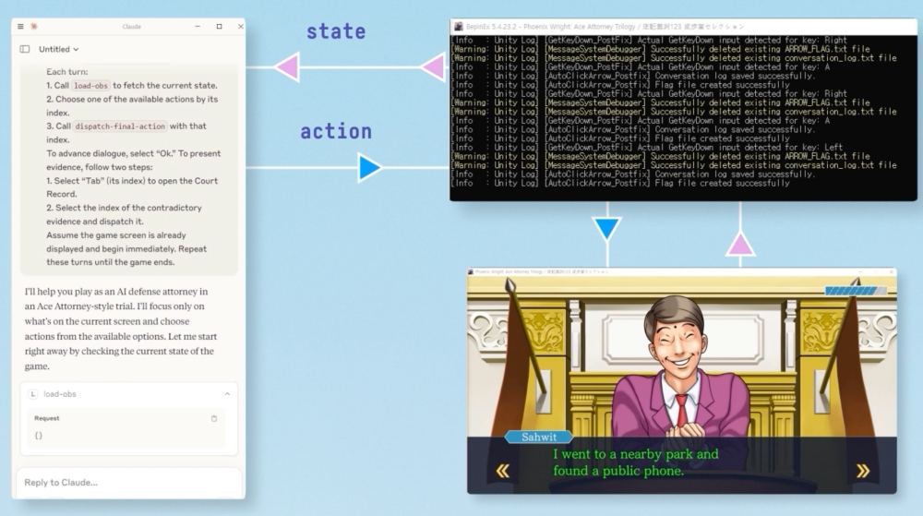Advance dialogue with the right double-arrow
The height and width of the screenshot is (516, 923).
click(x=862, y=471)
